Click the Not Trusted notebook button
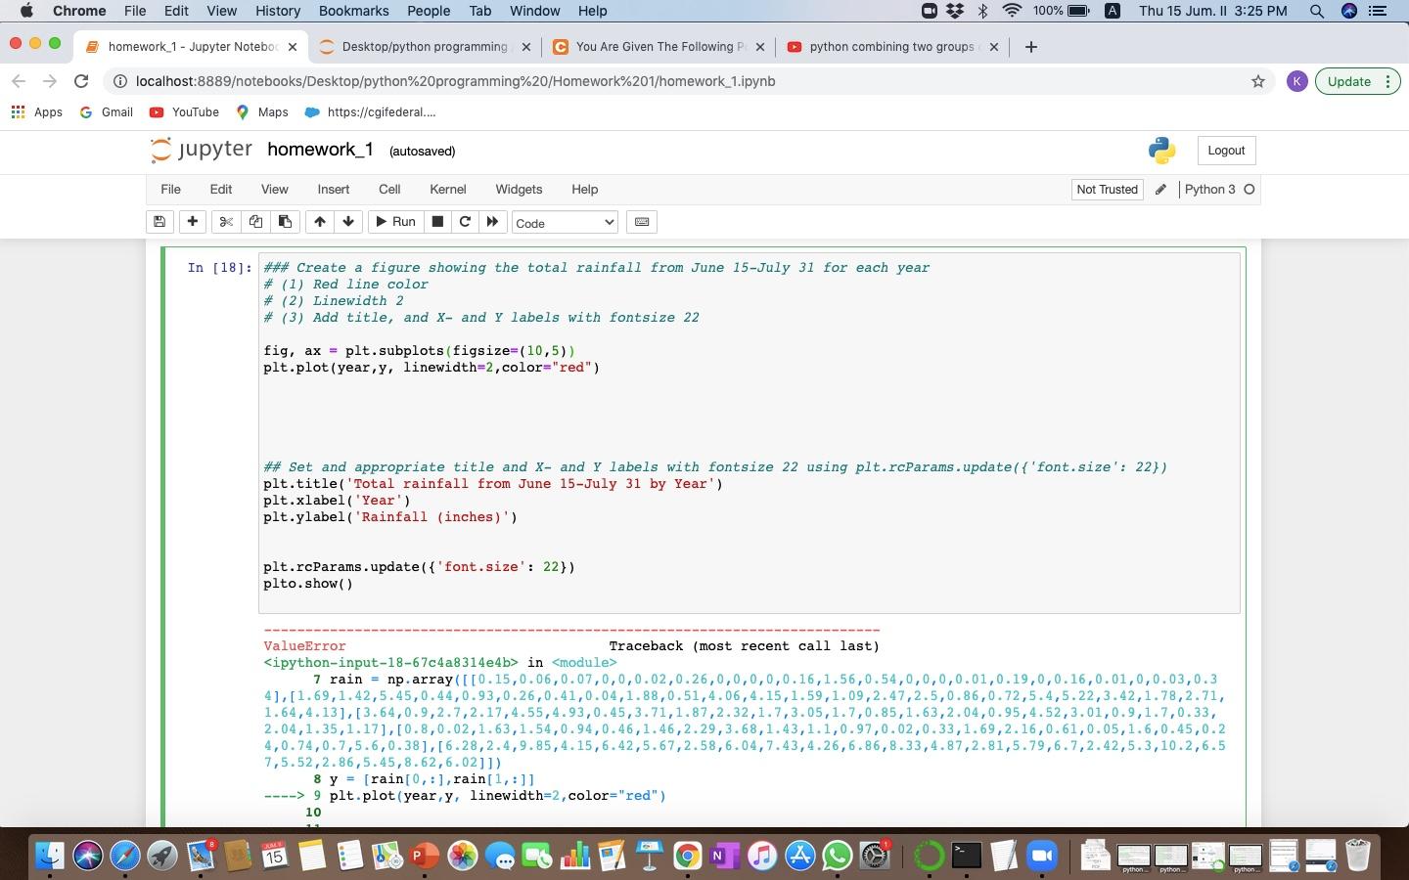This screenshot has width=1409, height=880. (1107, 190)
